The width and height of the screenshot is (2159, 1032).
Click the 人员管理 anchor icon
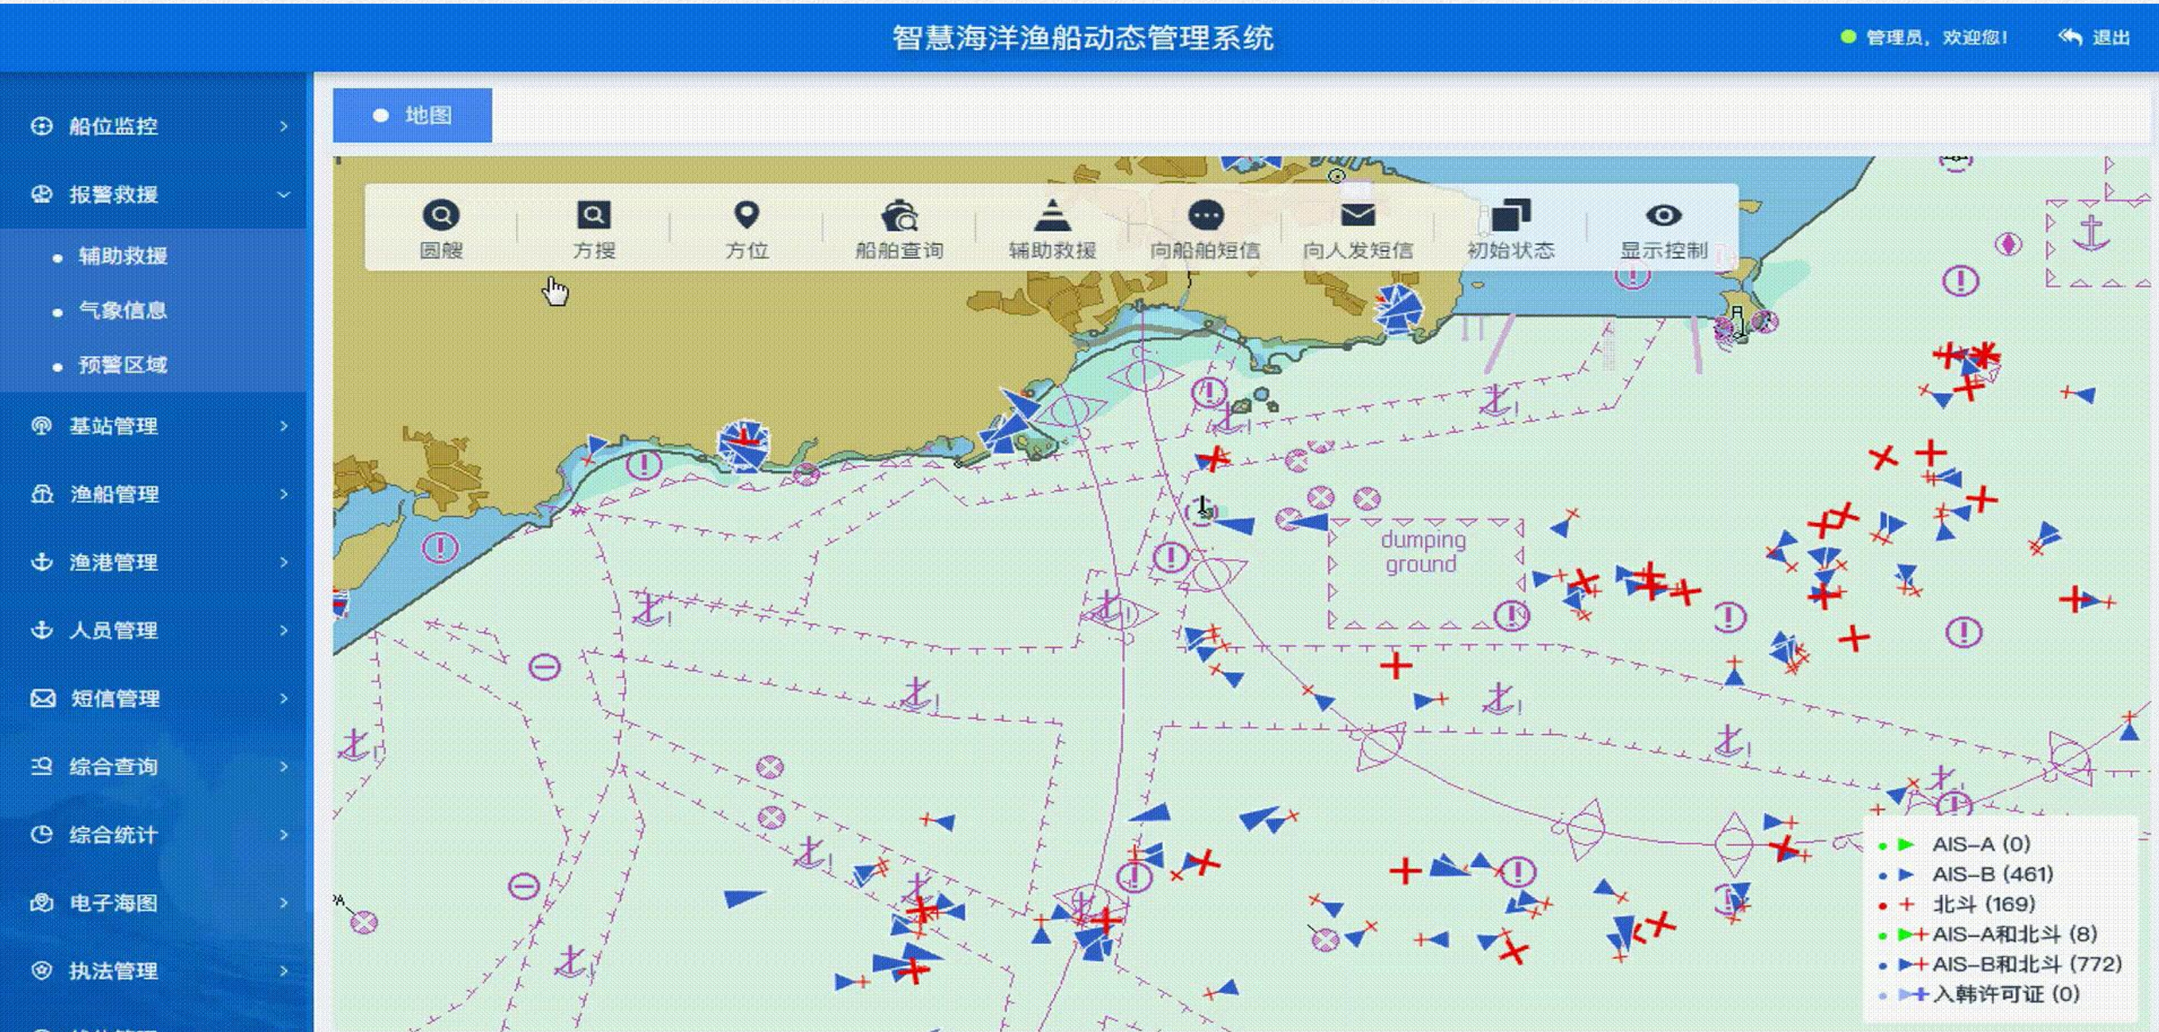(x=41, y=630)
